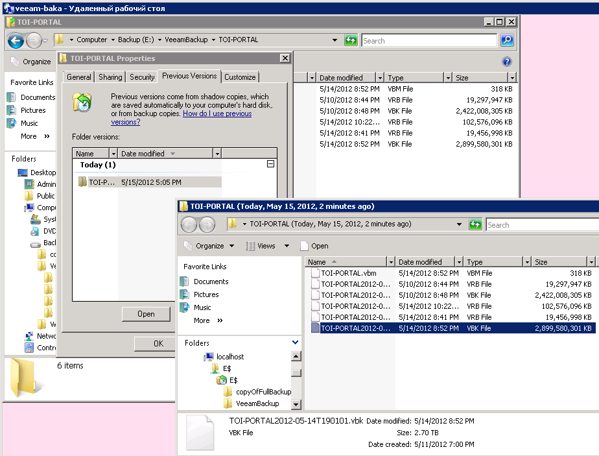Select the 102,576,096 KB VRB file in snapshot

452,306
